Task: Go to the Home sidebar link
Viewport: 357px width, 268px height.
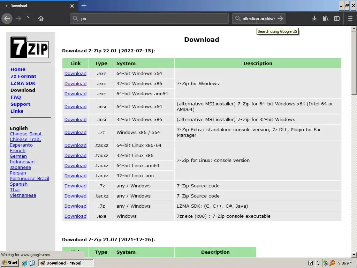Action: [x=18, y=69]
